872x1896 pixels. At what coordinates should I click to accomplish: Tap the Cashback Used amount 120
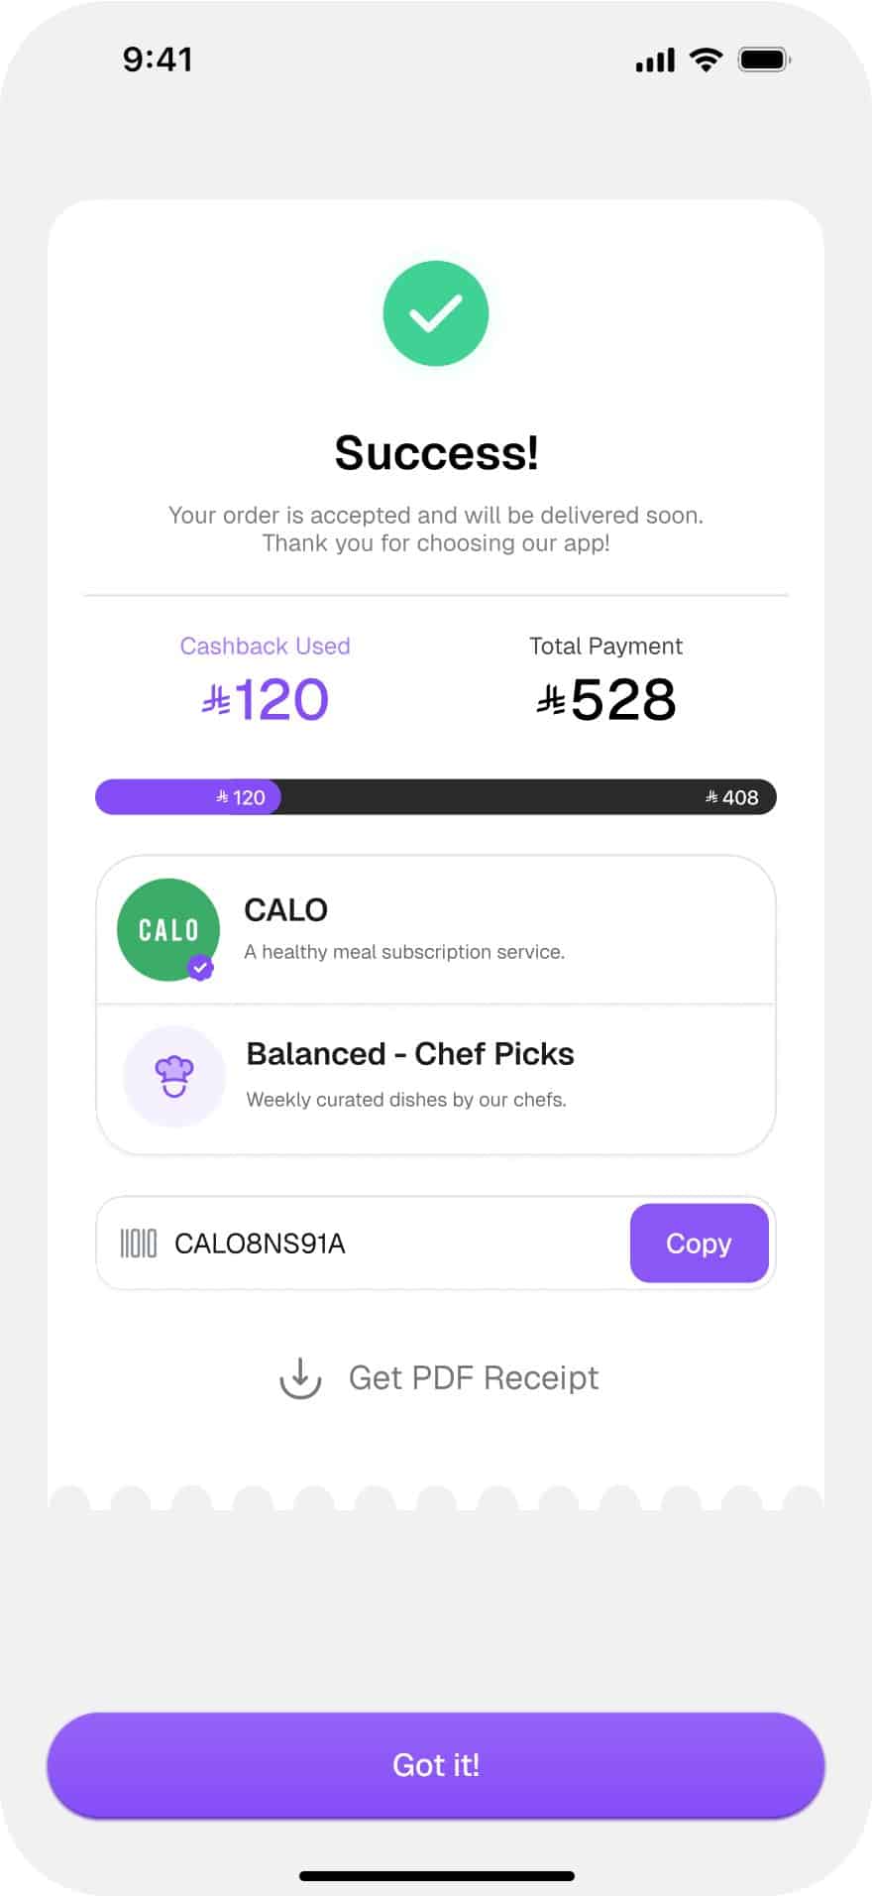(x=266, y=699)
